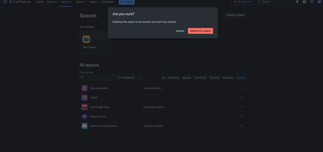
Task: Expand the Apps dropdown menu
Action: 94,2
